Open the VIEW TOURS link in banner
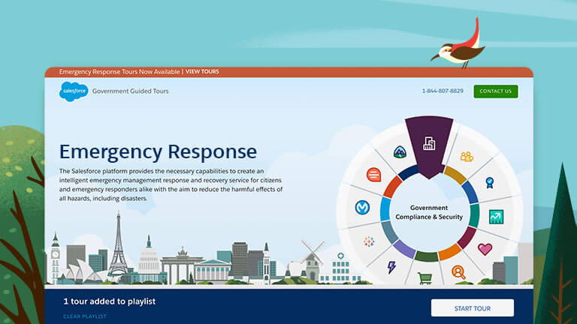577x324 pixels. [x=202, y=72]
